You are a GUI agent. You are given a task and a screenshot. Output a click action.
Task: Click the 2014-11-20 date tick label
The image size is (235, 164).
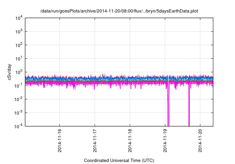[x=200, y=140]
